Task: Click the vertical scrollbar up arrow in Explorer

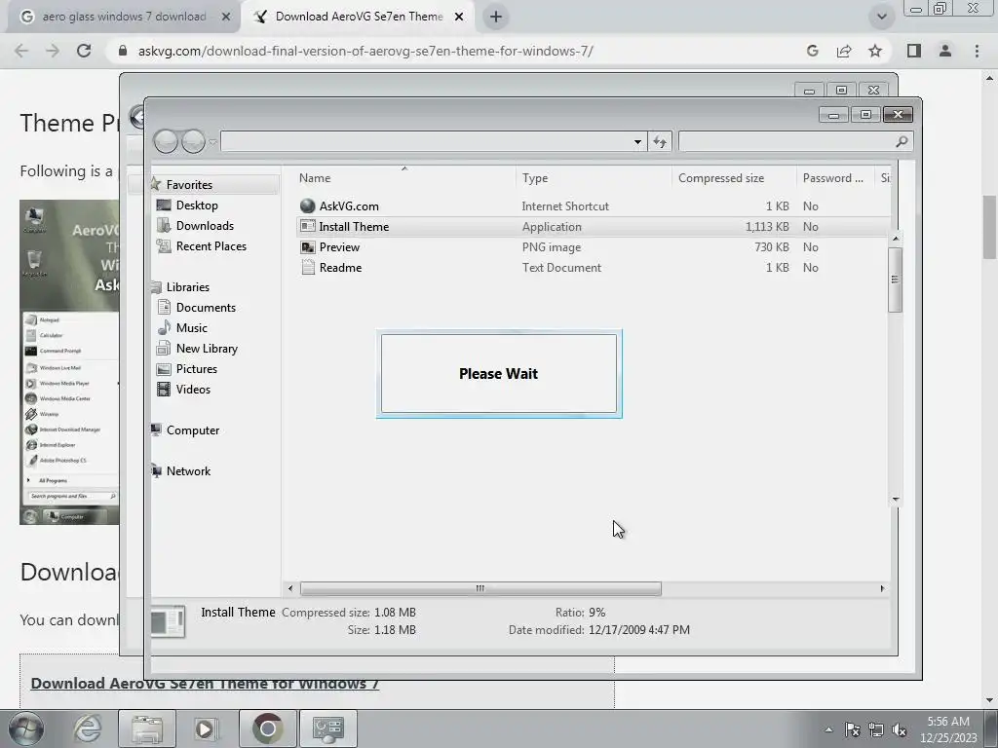Action: (896, 239)
